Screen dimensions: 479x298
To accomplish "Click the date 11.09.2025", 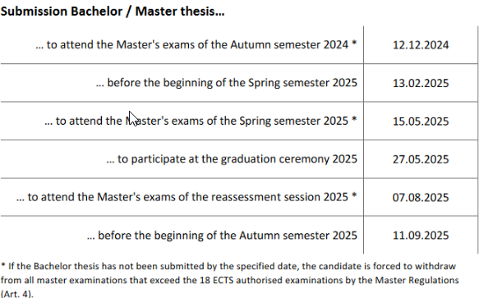I will 421,236.
